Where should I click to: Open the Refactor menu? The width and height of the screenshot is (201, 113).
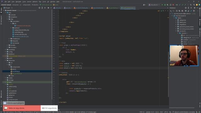(x=35, y=2)
